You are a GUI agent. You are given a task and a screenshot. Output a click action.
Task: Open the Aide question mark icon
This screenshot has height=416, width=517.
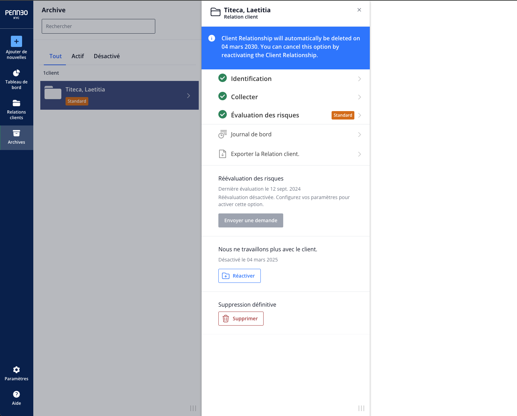click(16, 394)
